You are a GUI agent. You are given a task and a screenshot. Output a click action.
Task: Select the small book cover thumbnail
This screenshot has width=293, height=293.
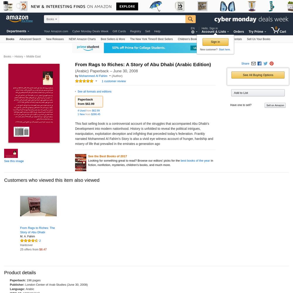point(11,153)
